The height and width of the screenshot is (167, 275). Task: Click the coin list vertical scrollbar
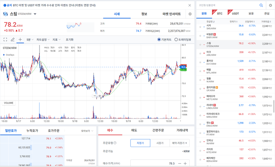(274, 106)
